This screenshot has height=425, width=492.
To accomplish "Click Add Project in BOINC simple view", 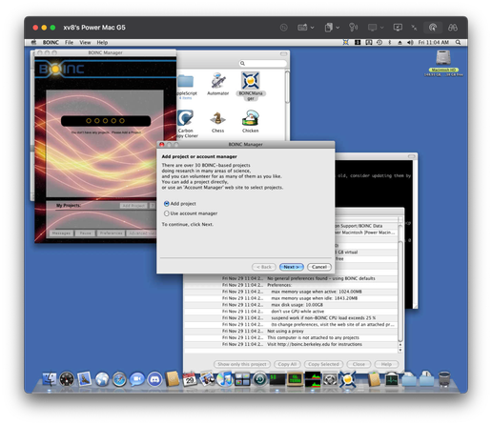I will (133, 206).
